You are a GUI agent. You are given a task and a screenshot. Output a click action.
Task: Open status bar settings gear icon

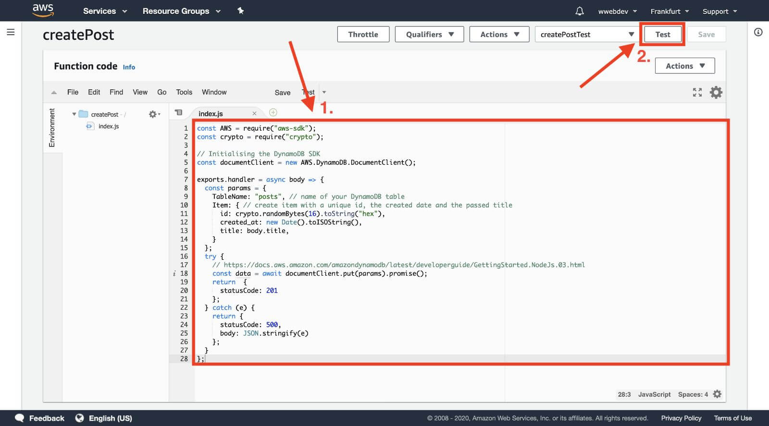pos(717,394)
